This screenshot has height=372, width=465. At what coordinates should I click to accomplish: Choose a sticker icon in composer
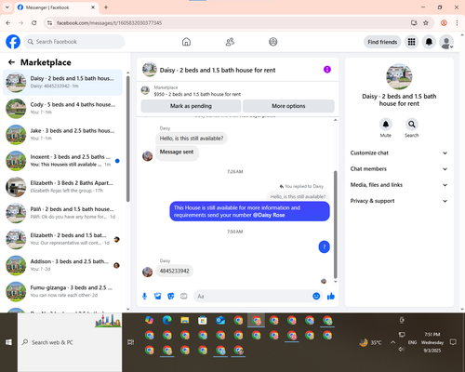click(171, 297)
